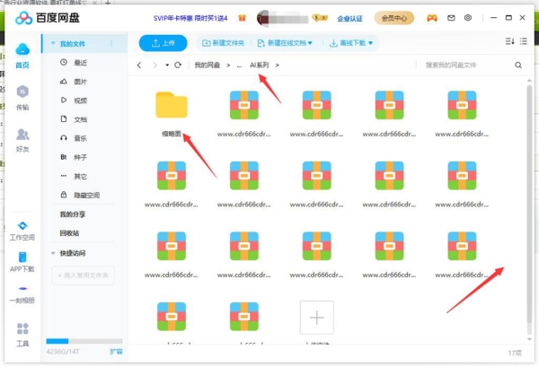539x367 pixels.
Task: Open the 首页 home sidebar icon
Action: [22, 56]
